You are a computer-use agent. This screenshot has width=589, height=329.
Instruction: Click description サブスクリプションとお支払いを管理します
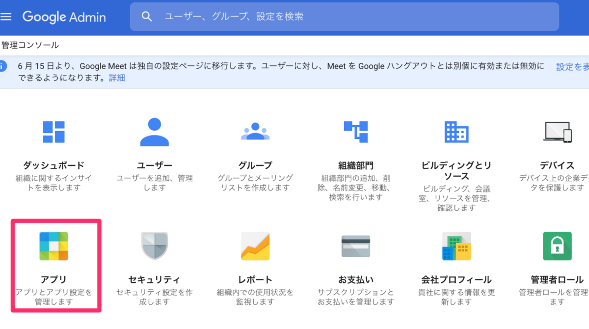(x=356, y=297)
